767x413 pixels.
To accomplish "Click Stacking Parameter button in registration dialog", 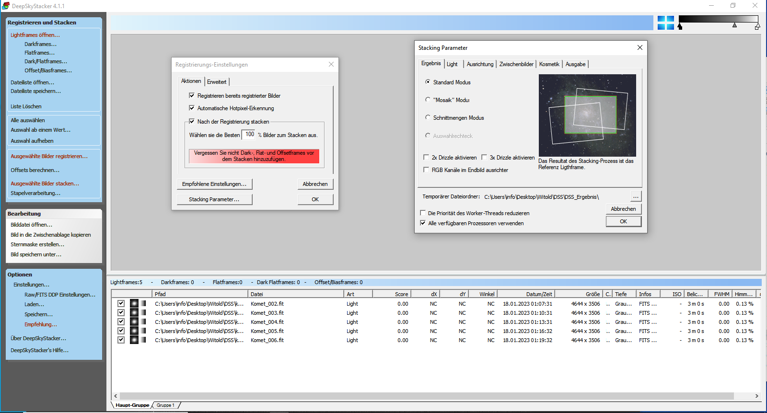I will pos(214,199).
